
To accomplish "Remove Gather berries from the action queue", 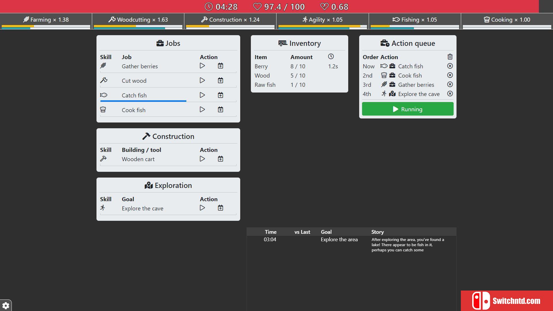I will [x=450, y=84].
